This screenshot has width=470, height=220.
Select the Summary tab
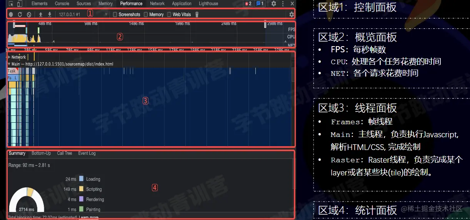(17, 153)
